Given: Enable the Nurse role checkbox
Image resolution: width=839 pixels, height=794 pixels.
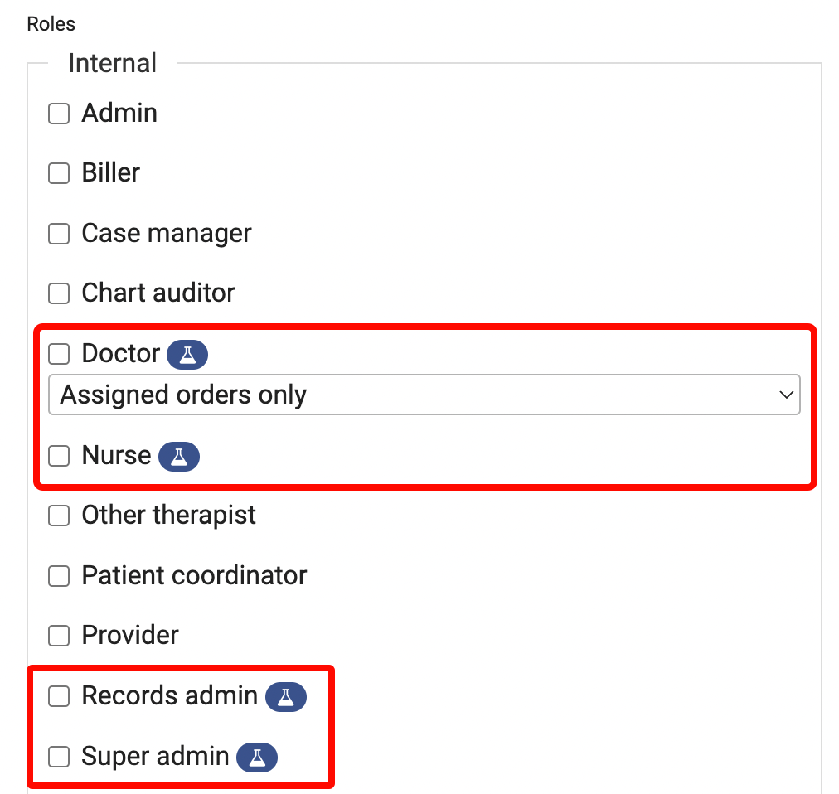Looking at the screenshot, I should click(x=59, y=456).
